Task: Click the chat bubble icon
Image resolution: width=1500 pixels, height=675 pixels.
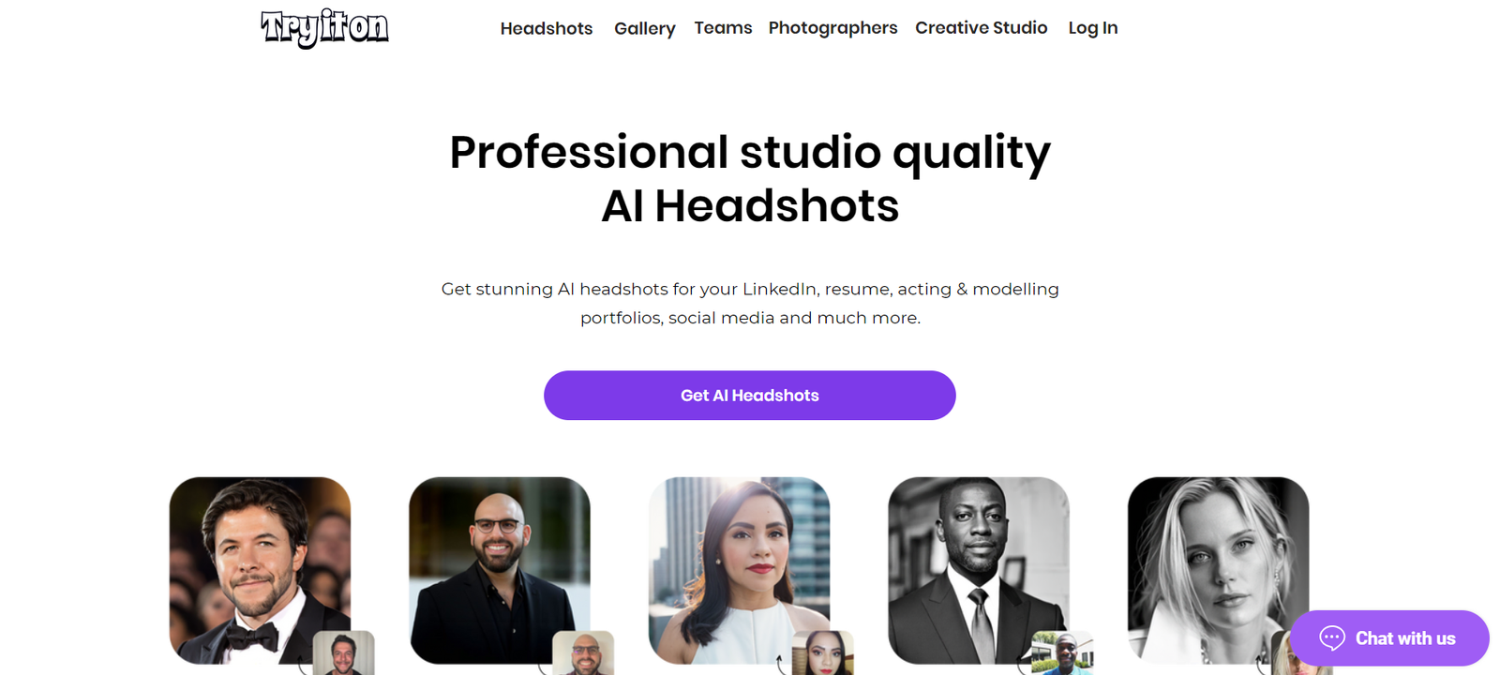Action: tap(1332, 638)
